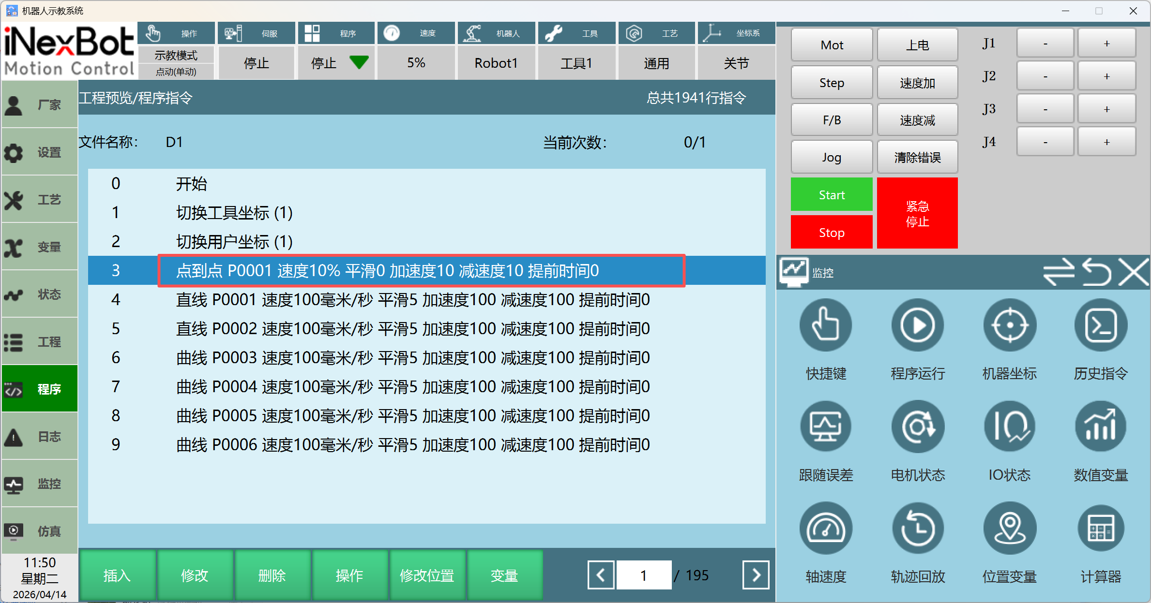Click the page number input field
The width and height of the screenshot is (1151, 603).
[x=643, y=575]
